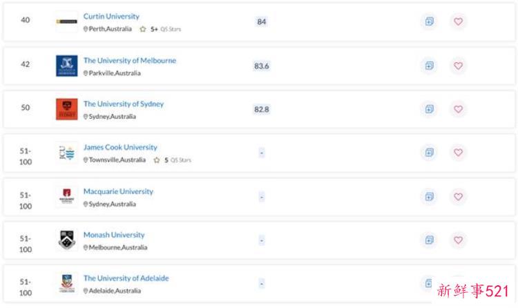This screenshot has height=308, width=518.
Task: Click compare icon on Monash University row
Action: 430,240
